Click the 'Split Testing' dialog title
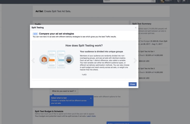190x124 pixels. pos(38,28)
